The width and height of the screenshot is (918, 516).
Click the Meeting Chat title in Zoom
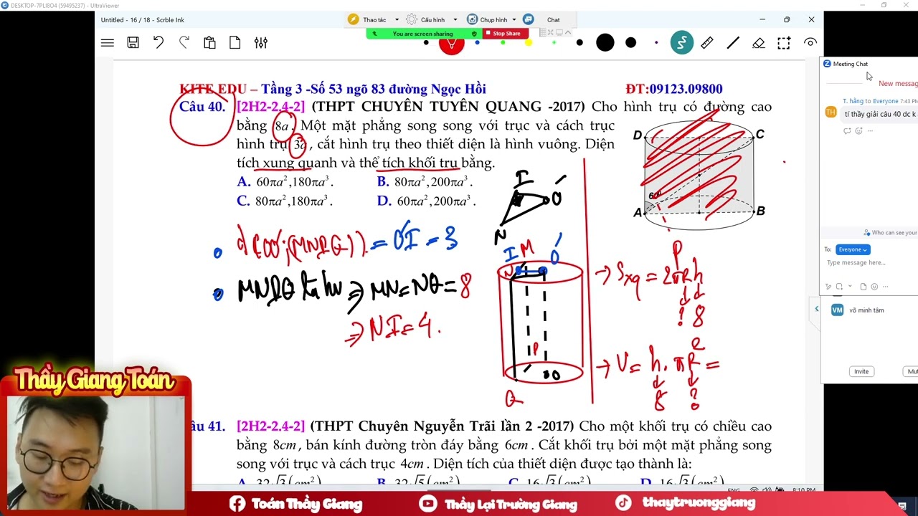click(x=851, y=64)
